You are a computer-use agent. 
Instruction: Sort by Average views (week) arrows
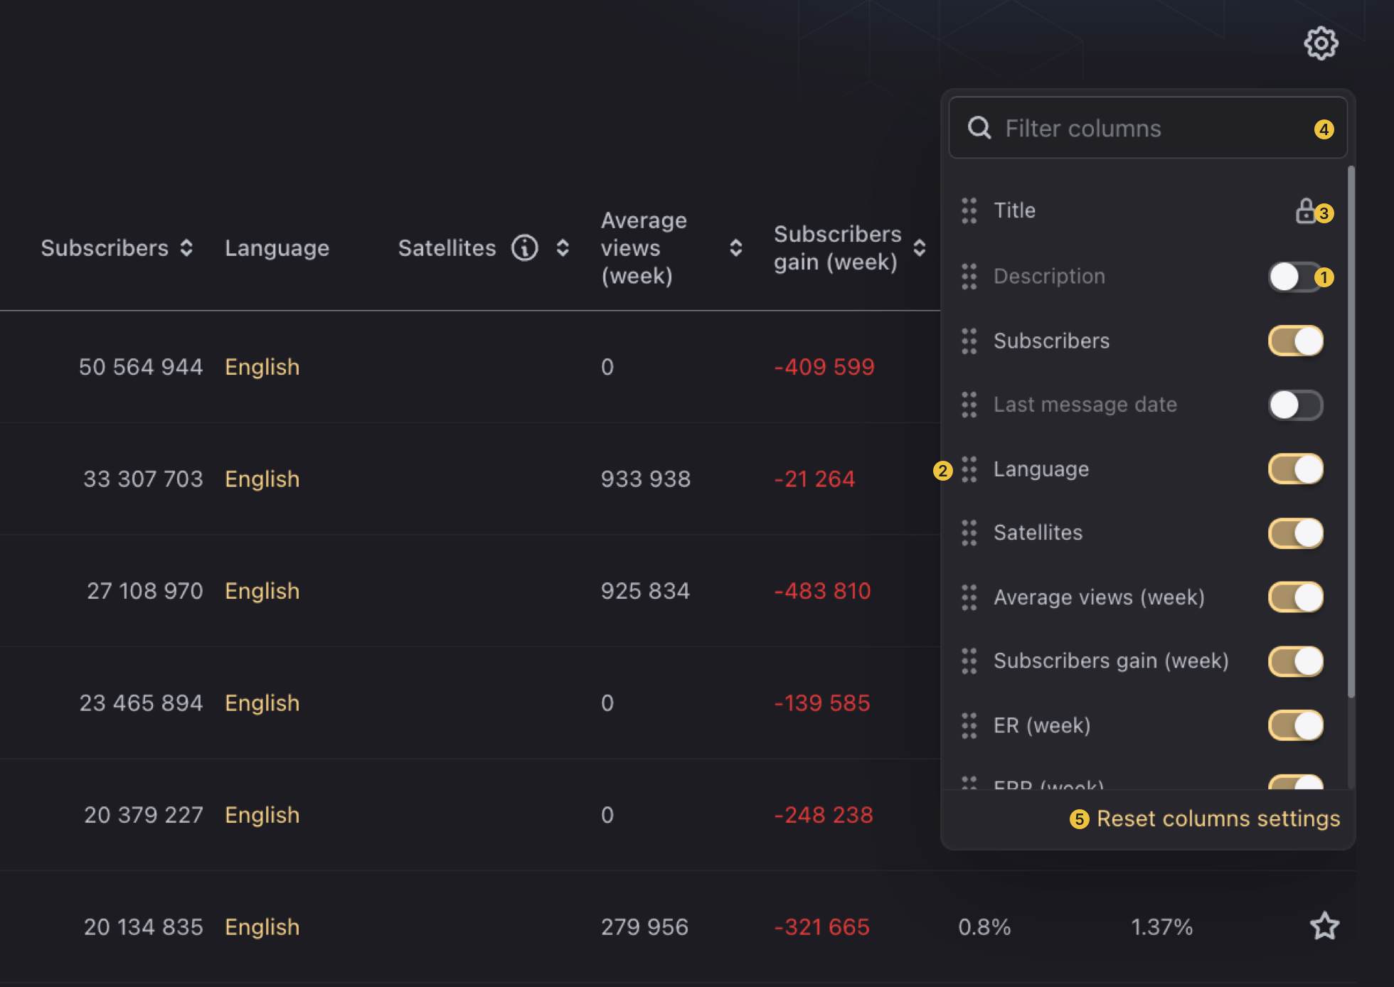click(736, 247)
